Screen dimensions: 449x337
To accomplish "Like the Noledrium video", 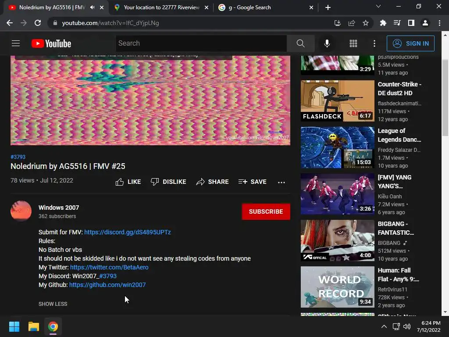I will click(128, 182).
